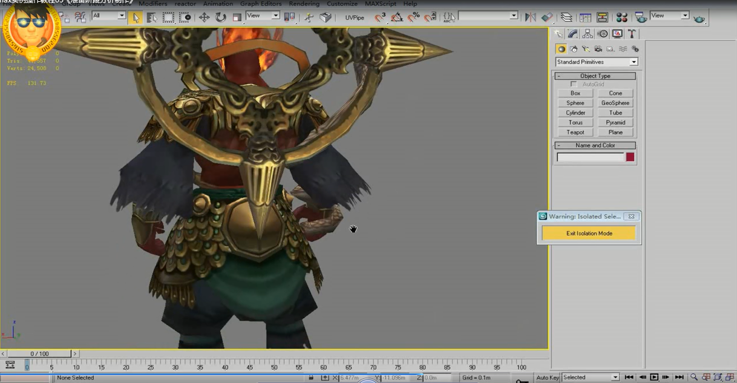Collapse the Object Type rollout
The width and height of the screenshot is (737, 383).
[595, 76]
